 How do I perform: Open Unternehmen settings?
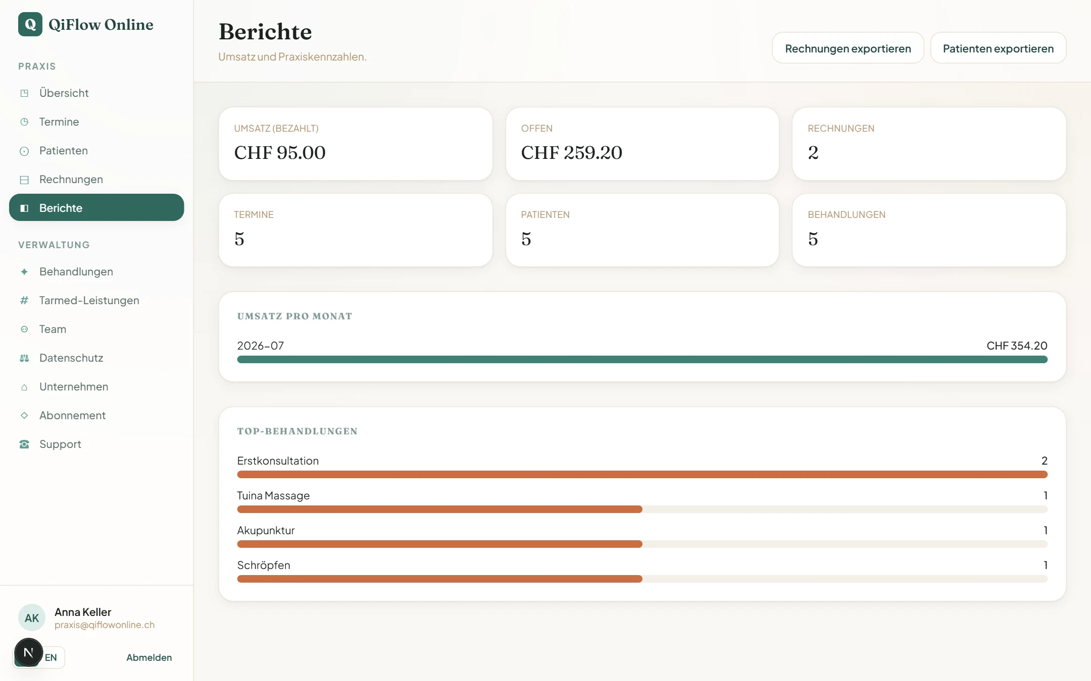tap(96, 386)
